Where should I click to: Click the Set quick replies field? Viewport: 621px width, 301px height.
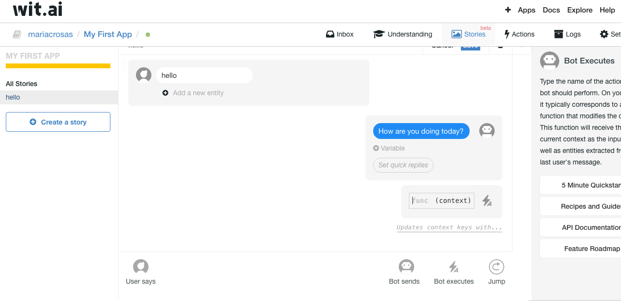coord(403,165)
